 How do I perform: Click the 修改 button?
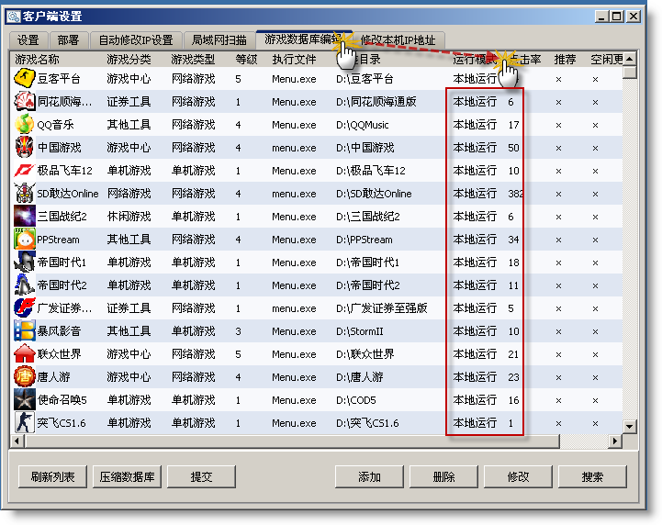[x=518, y=477]
